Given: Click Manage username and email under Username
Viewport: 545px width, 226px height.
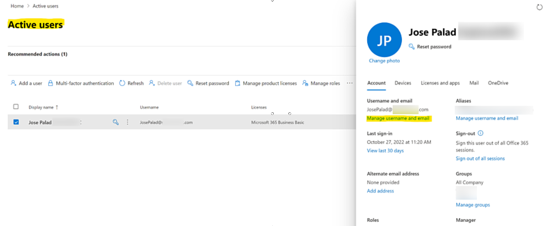Looking at the screenshot, I should 398,118.
